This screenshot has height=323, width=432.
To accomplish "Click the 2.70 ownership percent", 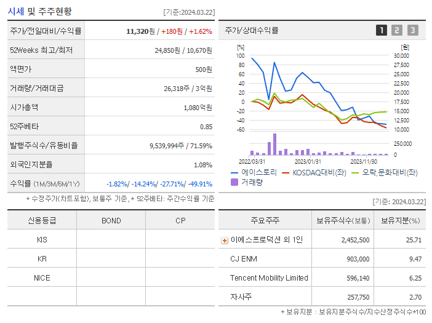I will coord(415,297).
